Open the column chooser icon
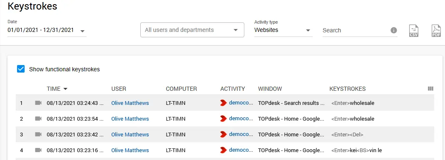 pyautogui.click(x=430, y=89)
